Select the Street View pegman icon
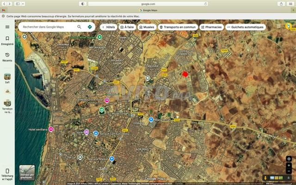 point(265,178)
